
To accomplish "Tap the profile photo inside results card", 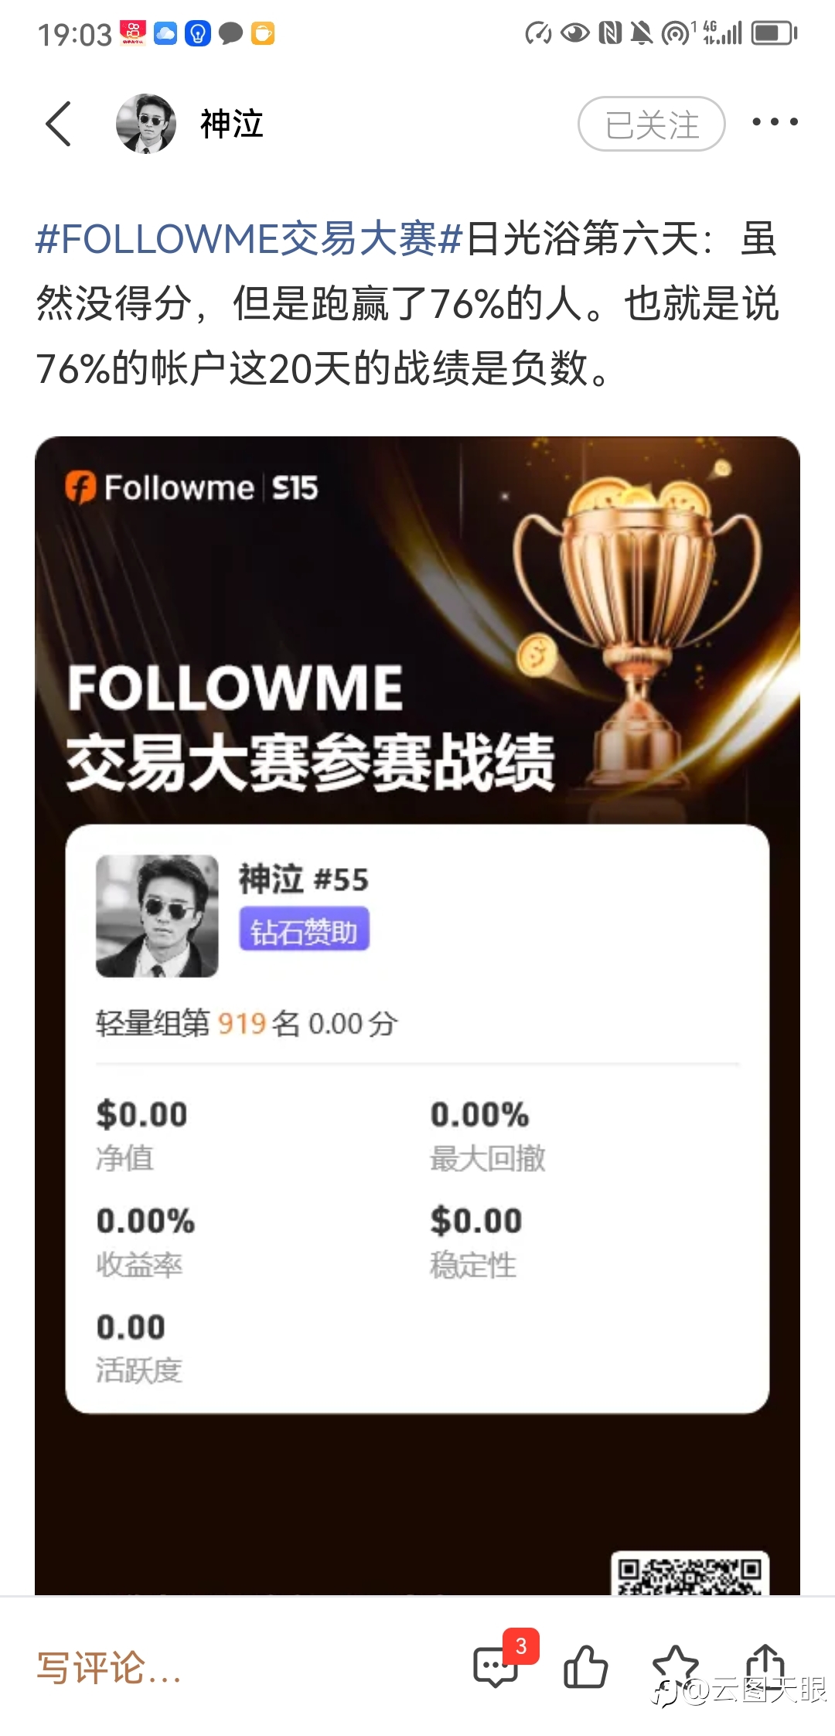I will (x=157, y=916).
